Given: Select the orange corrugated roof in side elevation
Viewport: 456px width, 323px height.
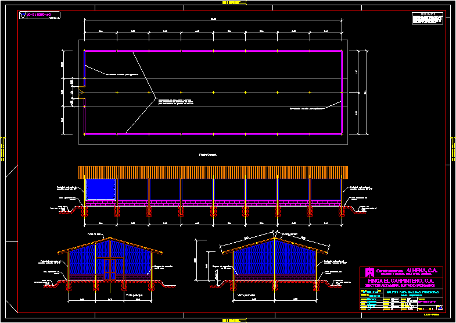Looking at the screenshot, I should [213, 172].
